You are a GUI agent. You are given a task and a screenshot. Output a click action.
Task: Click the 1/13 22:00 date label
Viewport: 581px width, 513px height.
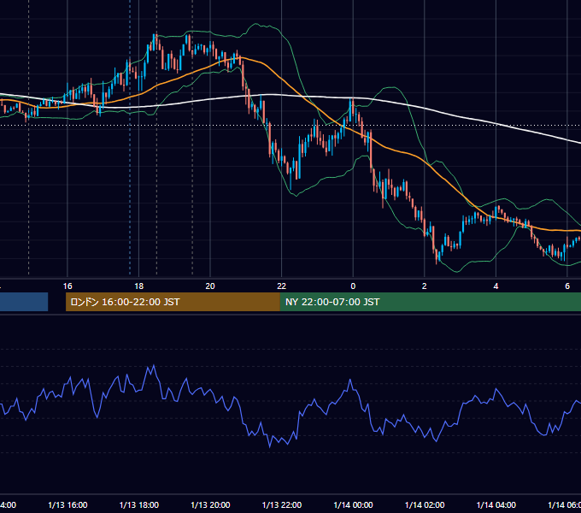[282, 504]
